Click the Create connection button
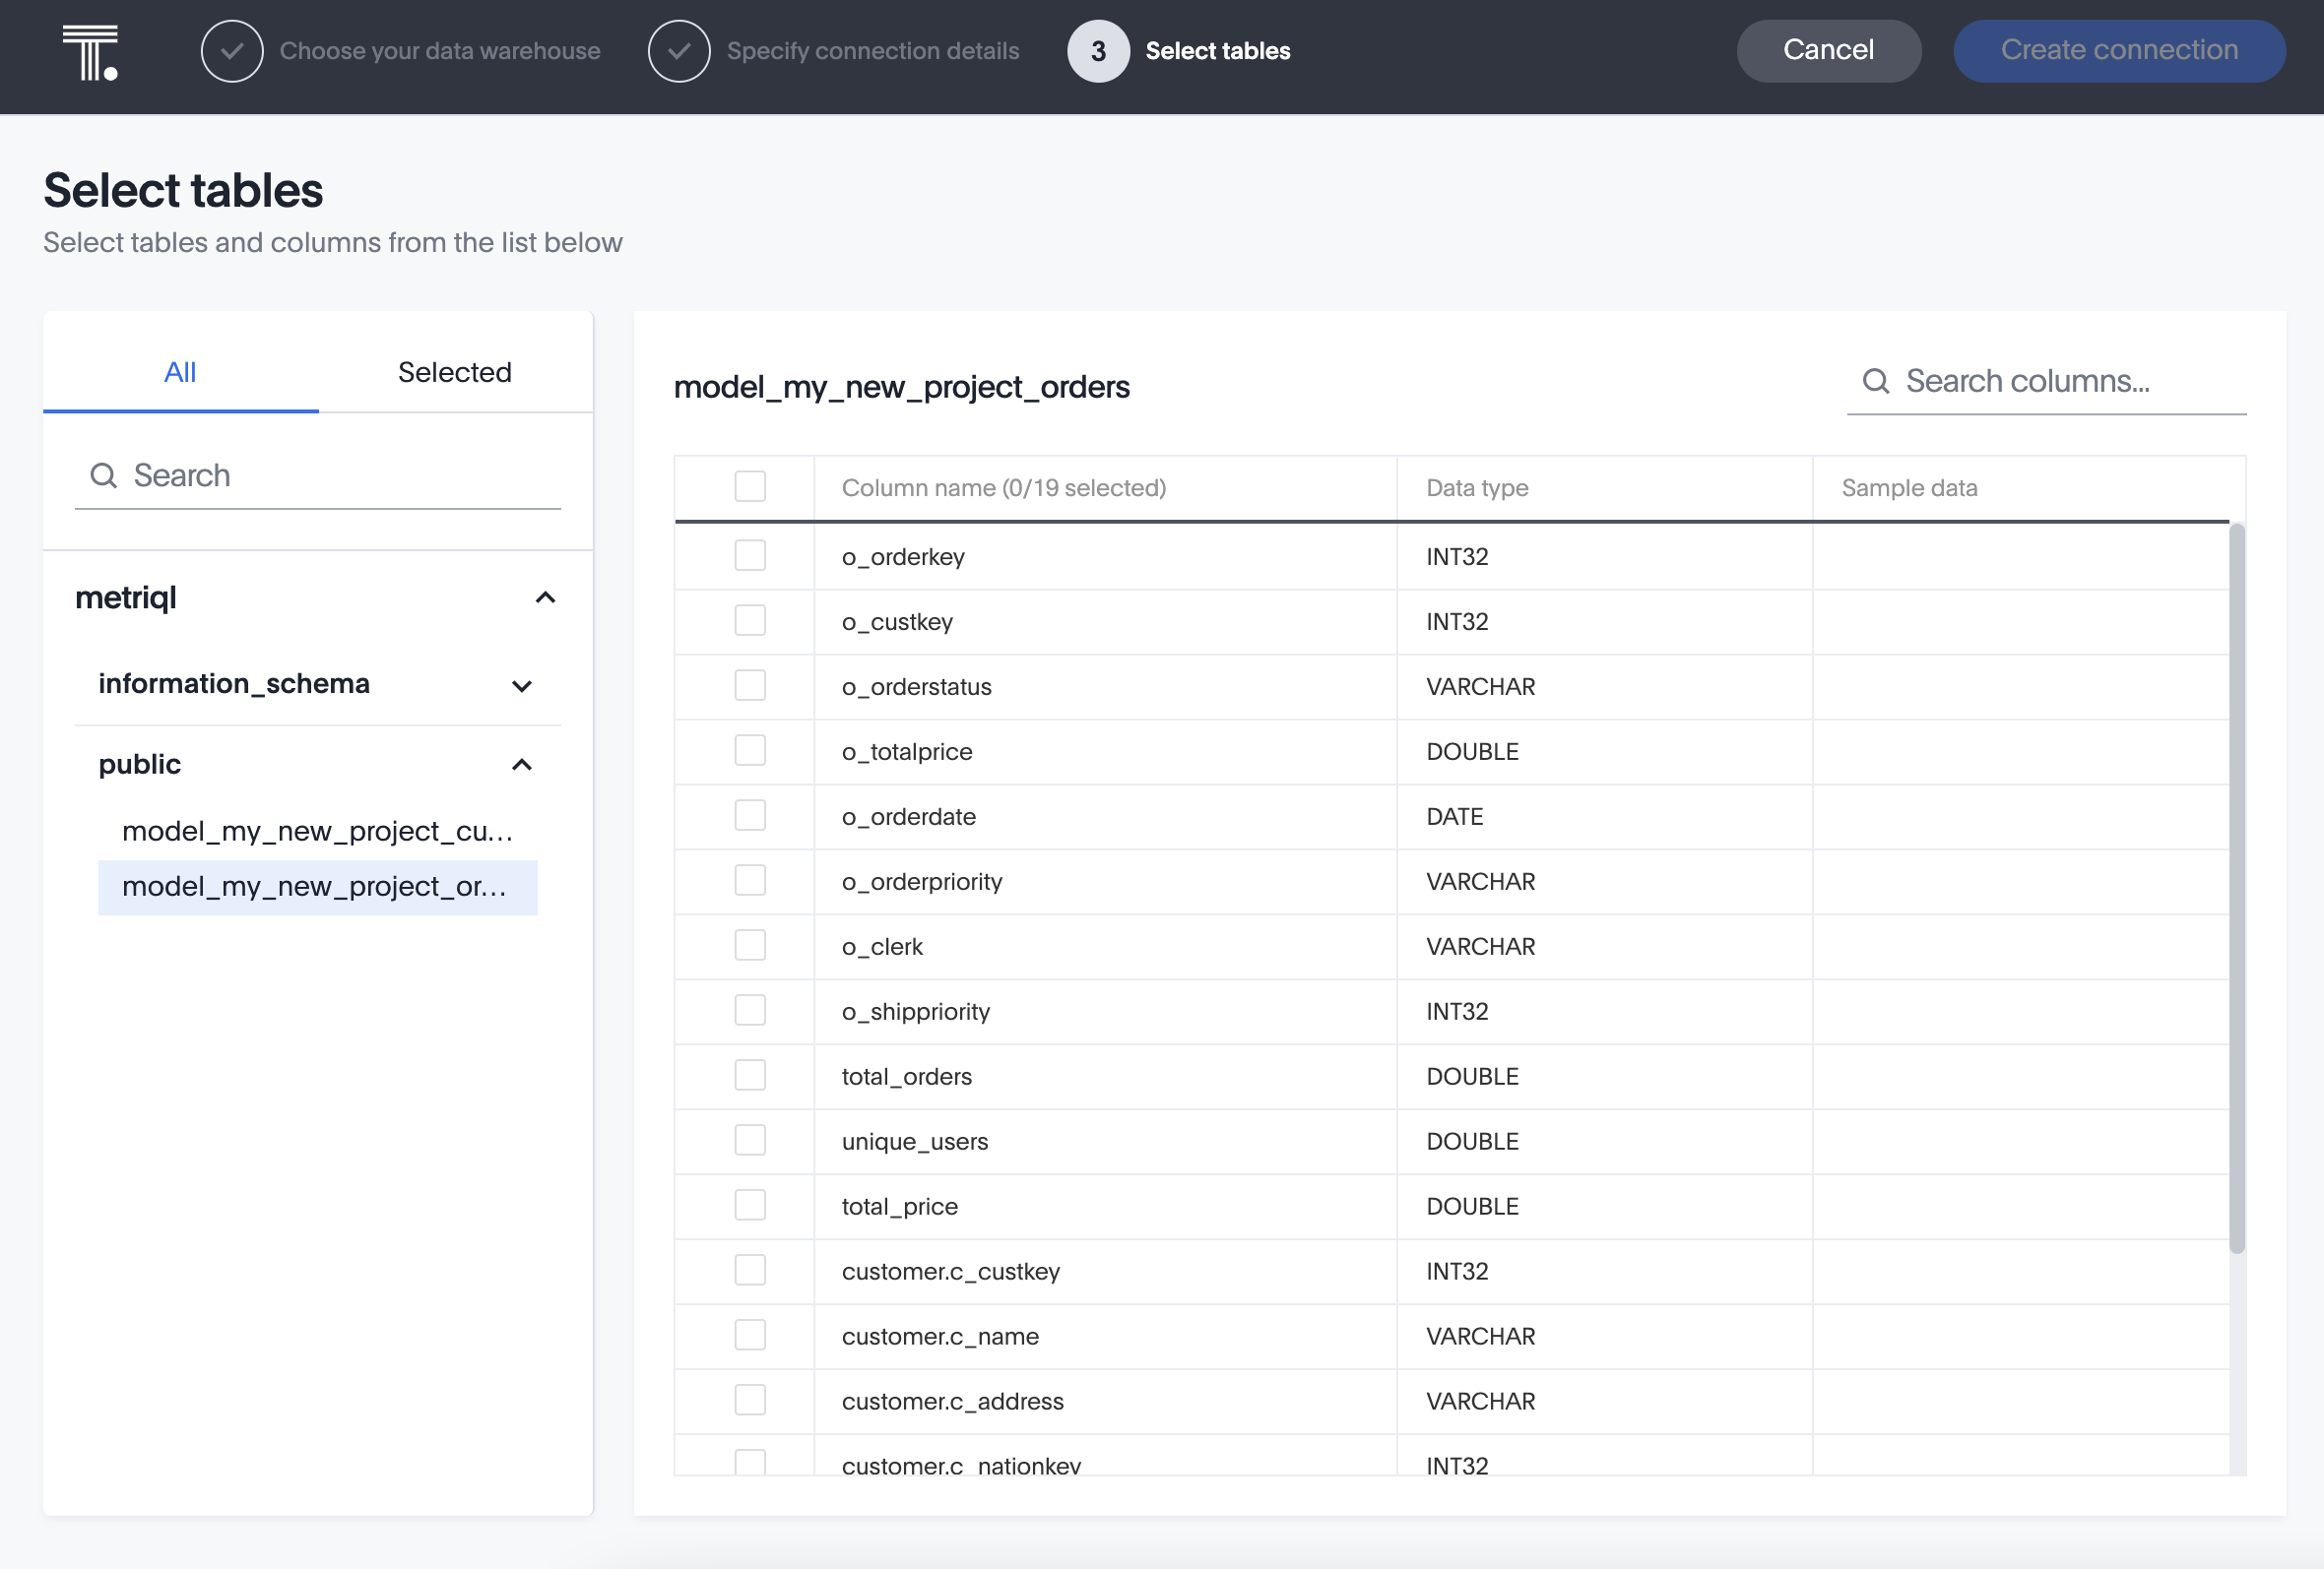Image resolution: width=2324 pixels, height=1569 pixels. click(2119, 51)
